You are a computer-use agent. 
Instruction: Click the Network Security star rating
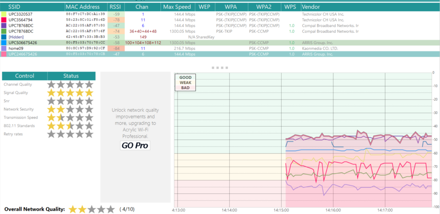(x=70, y=109)
